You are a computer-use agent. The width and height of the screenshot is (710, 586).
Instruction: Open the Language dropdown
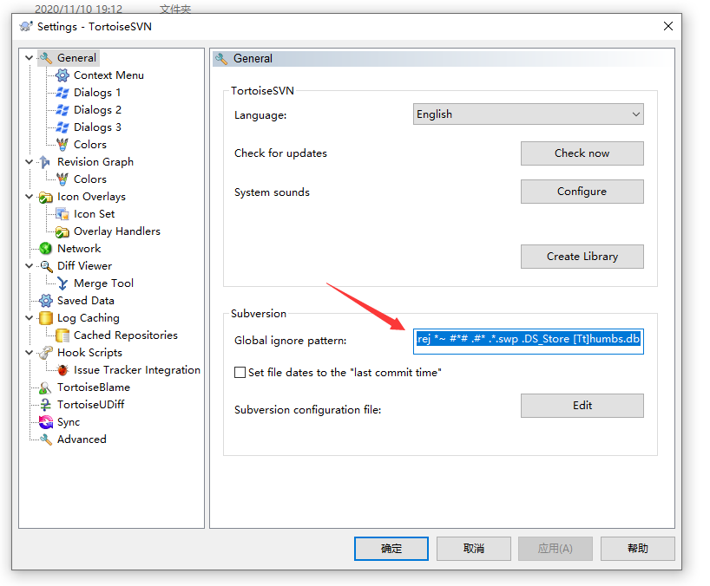528,114
